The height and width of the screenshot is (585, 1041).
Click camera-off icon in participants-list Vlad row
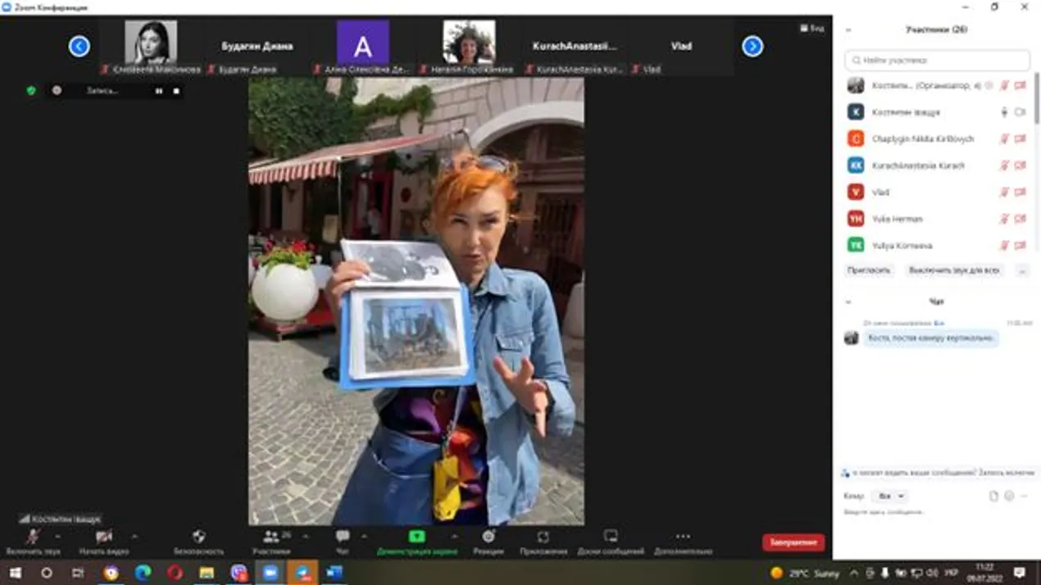pos(1021,192)
